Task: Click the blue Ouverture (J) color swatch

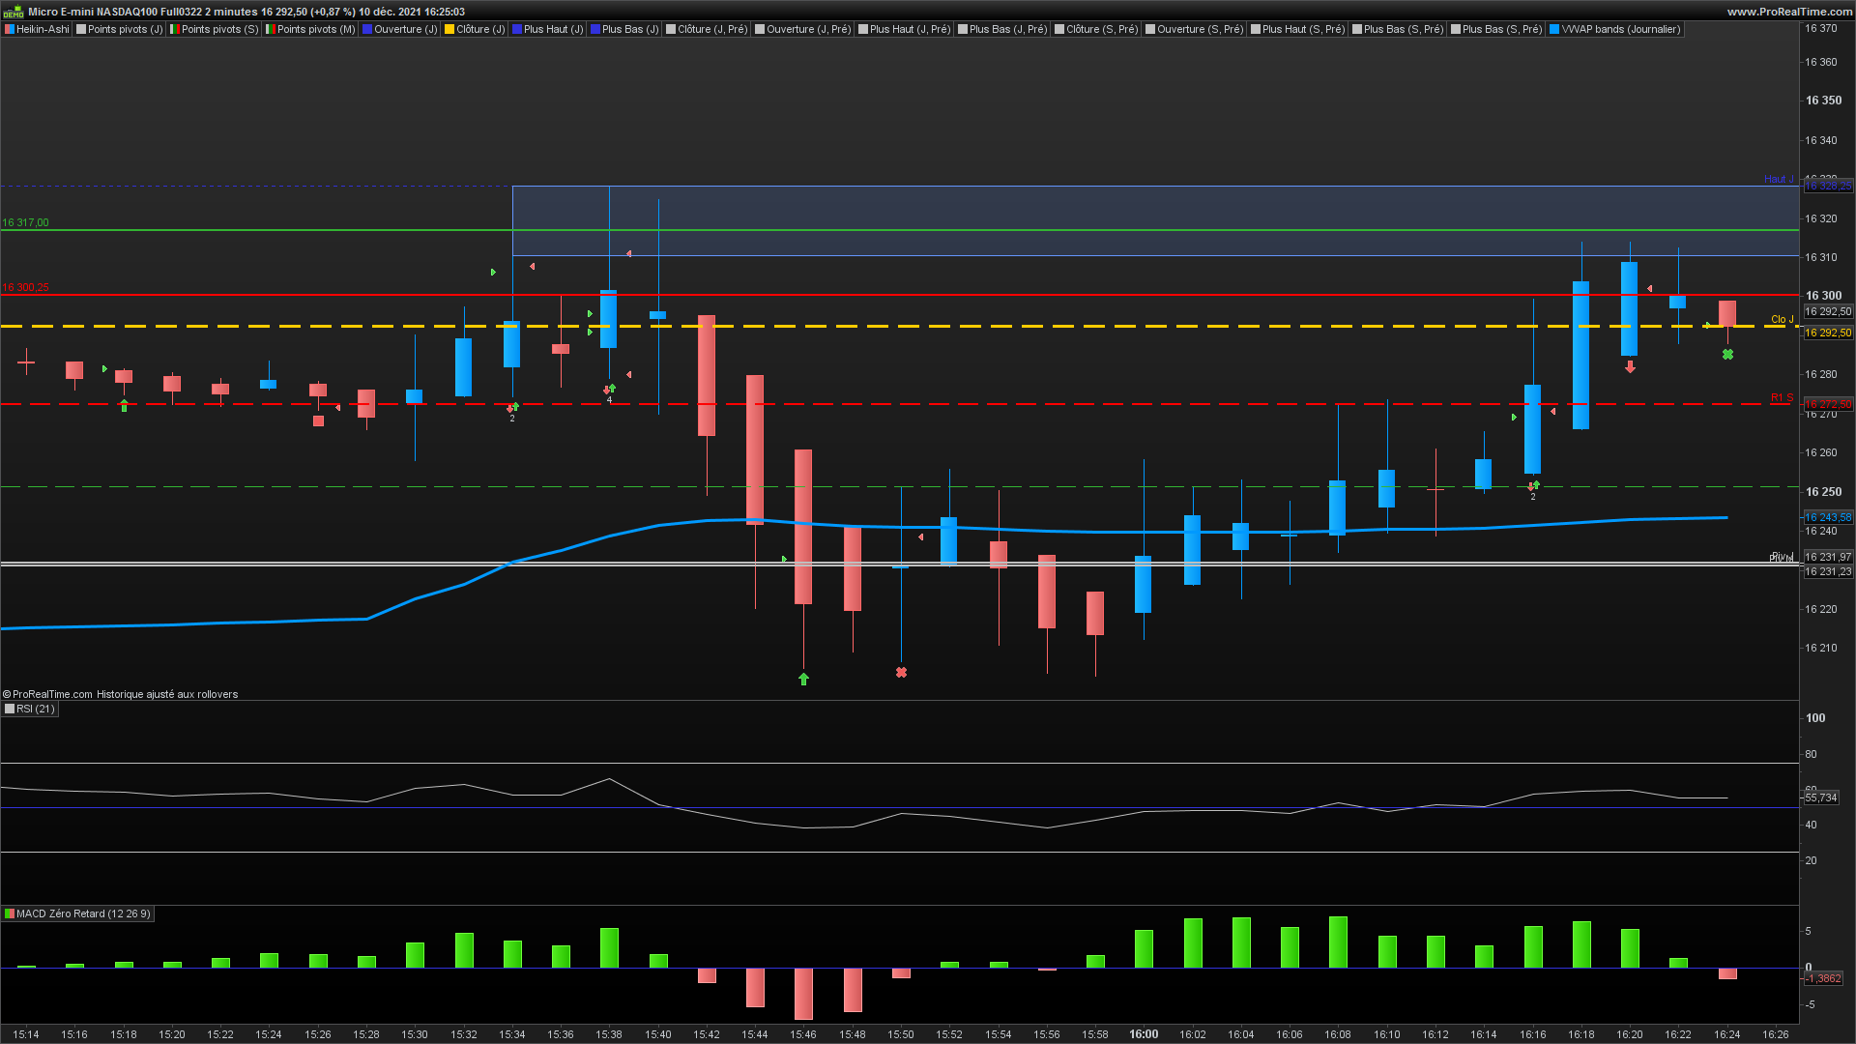Action: [x=367, y=29]
